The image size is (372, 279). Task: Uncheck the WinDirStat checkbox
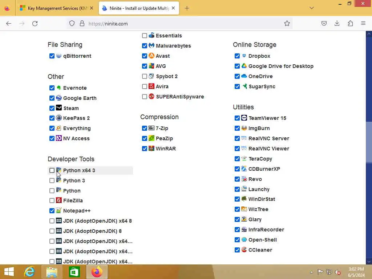[x=237, y=199]
